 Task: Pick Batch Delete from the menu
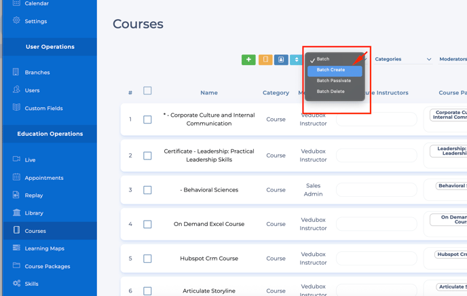click(331, 92)
